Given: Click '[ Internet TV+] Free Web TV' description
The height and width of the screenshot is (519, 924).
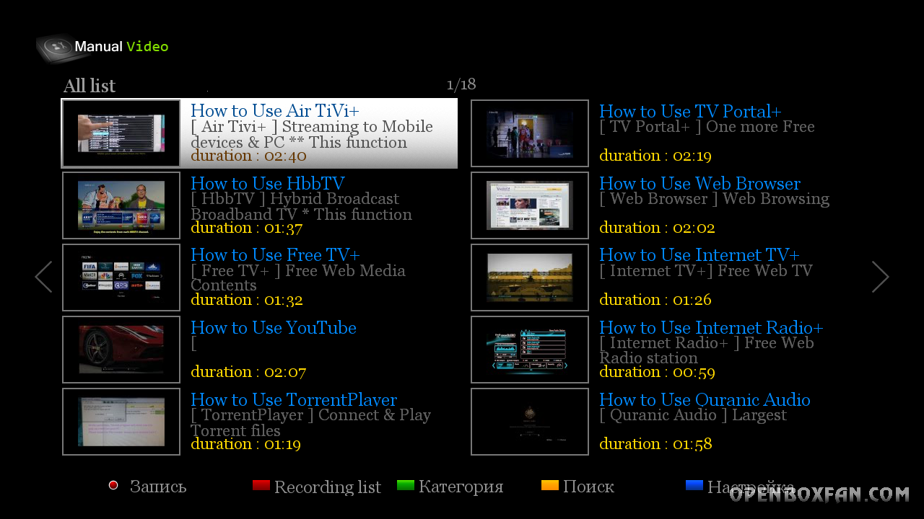Looking at the screenshot, I should click(x=706, y=271).
